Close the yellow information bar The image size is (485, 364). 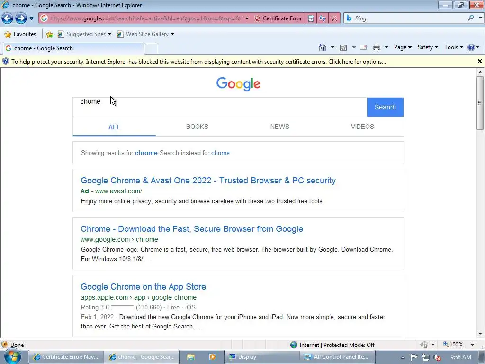pos(479,61)
